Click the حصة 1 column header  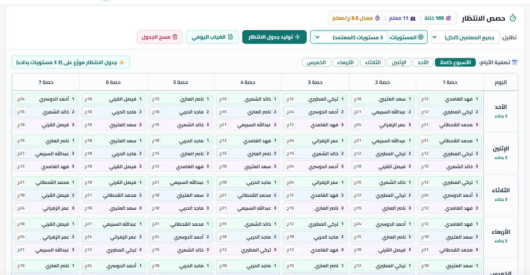(450, 82)
